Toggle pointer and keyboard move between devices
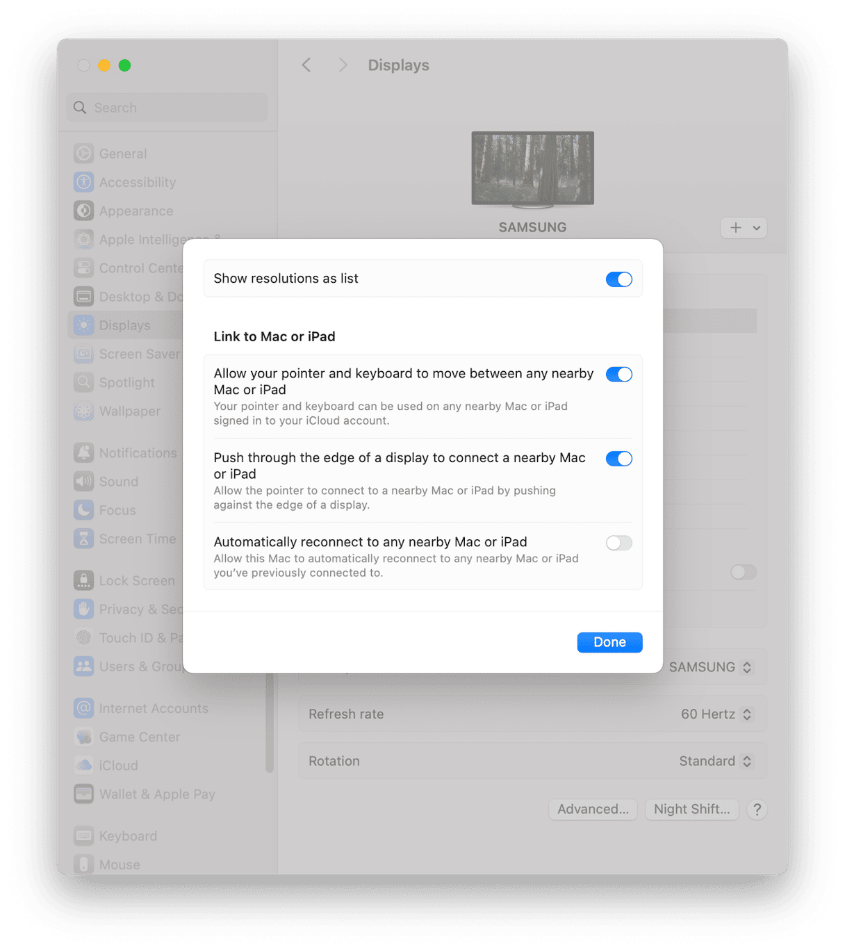Viewport: 845px width, 950px height. pos(618,375)
